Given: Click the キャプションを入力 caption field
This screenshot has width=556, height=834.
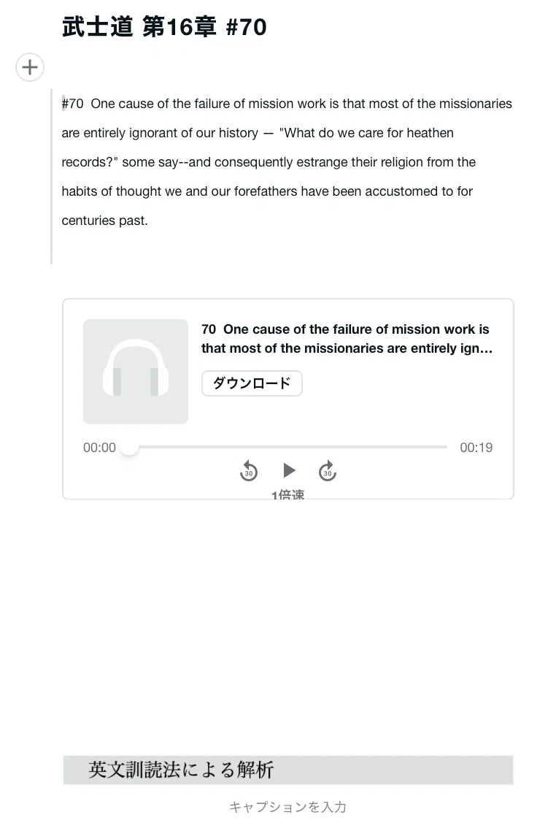Looking at the screenshot, I should click(287, 807).
